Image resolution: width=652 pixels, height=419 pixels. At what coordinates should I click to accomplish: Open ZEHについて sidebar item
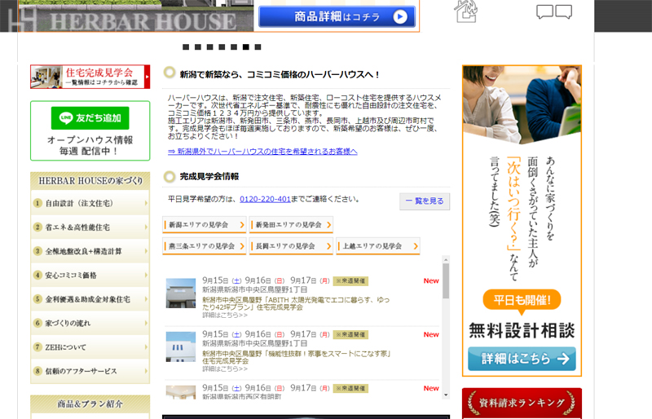[90, 347]
